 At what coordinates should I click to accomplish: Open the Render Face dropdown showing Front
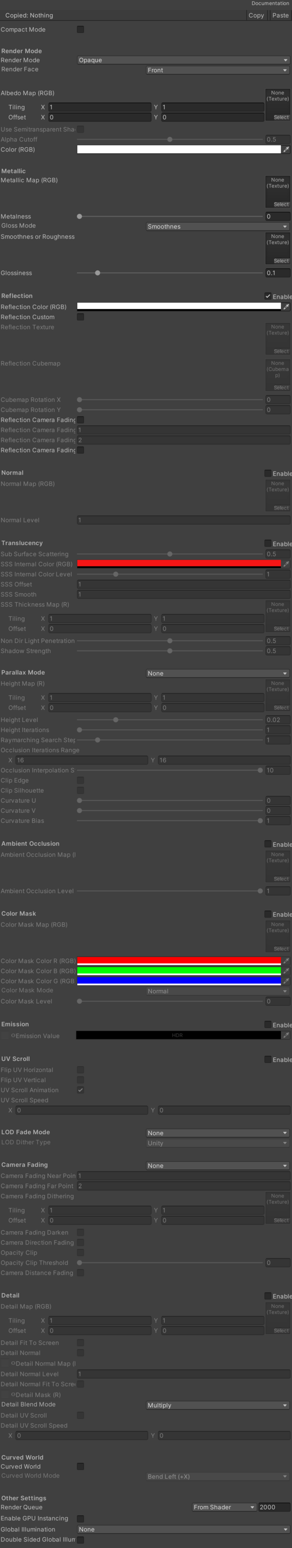click(x=218, y=70)
